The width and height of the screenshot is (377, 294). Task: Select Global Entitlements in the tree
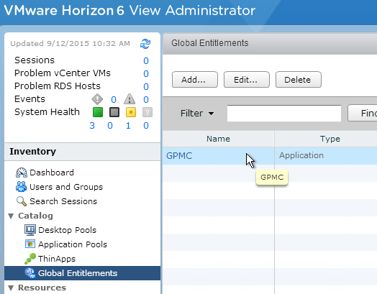pyautogui.click(x=82, y=273)
